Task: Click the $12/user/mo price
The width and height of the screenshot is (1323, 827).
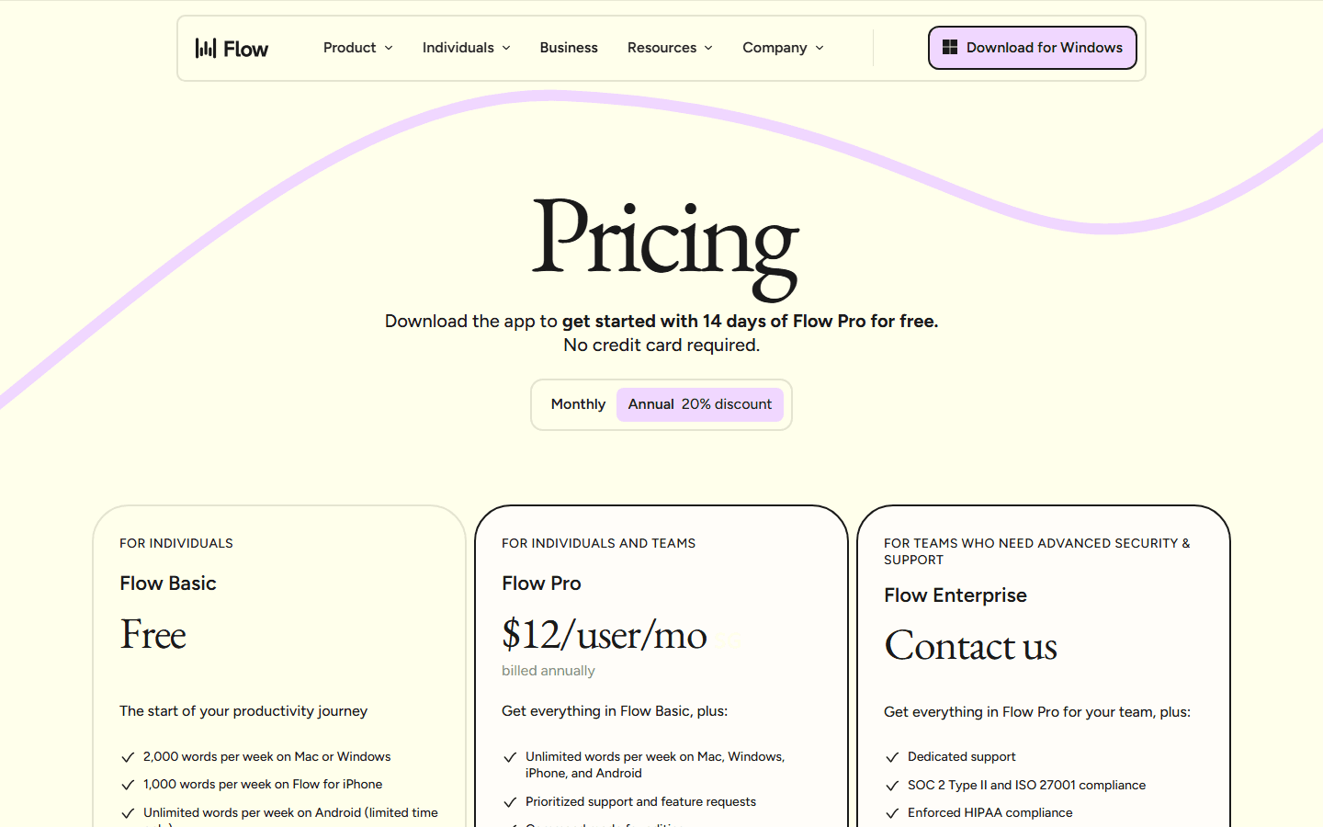Action: 605,635
